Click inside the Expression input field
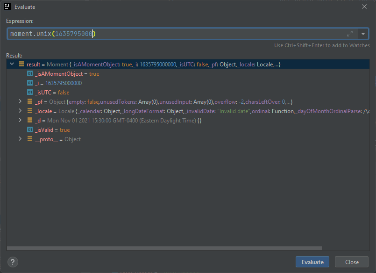This screenshot has width=376, height=273. 140,33
